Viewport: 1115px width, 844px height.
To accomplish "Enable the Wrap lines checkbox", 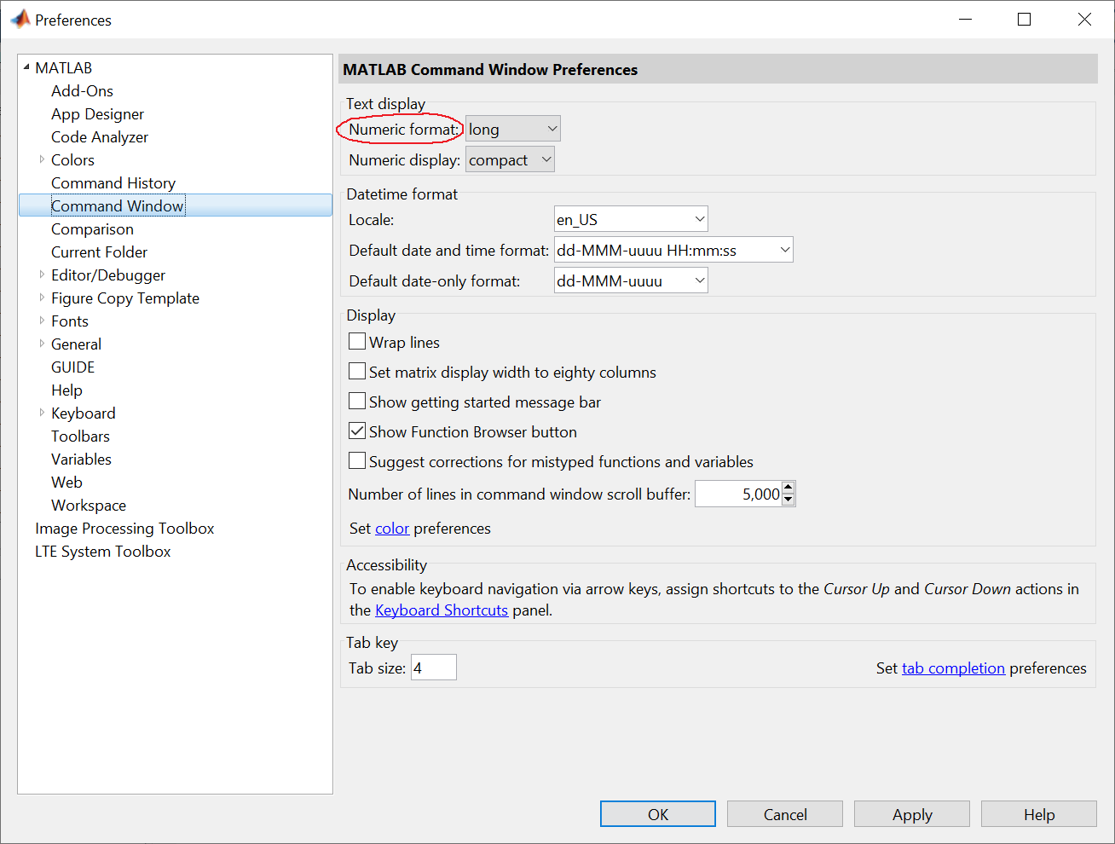I will click(357, 342).
